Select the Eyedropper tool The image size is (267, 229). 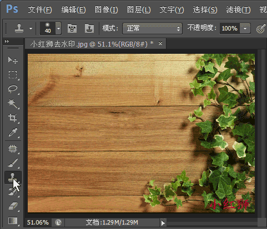[13, 132]
